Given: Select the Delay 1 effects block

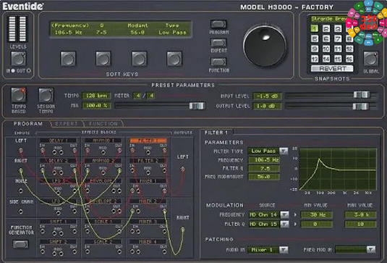Looking at the screenshot, I should click(59, 141).
